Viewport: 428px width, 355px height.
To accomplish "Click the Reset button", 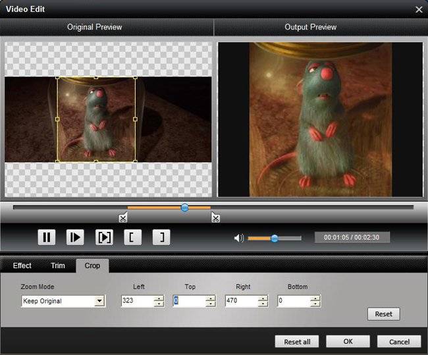I will coord(383,314).
